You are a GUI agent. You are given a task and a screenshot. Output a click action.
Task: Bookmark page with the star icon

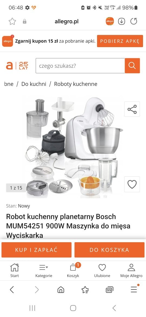click(12, 21)
